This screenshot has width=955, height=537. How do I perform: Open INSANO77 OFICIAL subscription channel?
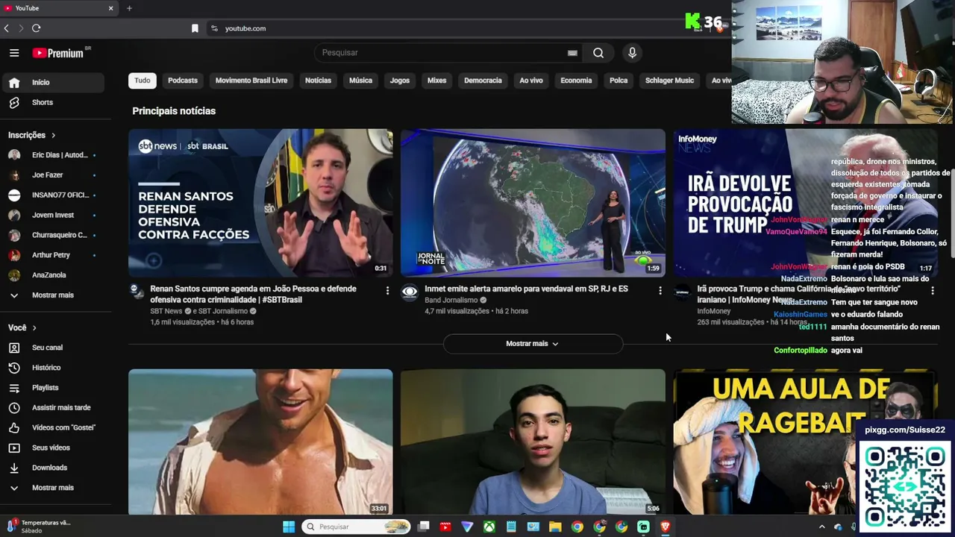tap(52, 195)
